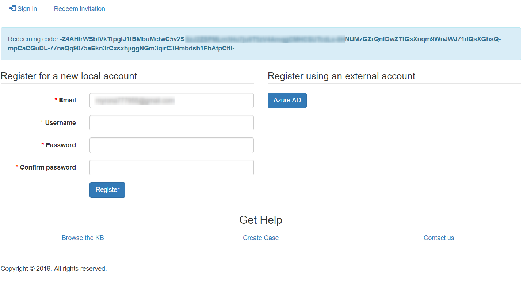Focus the Confirm password field
The width and height of the screenshot is (523, 288).
pyautogui.click(x=171, y=167)
